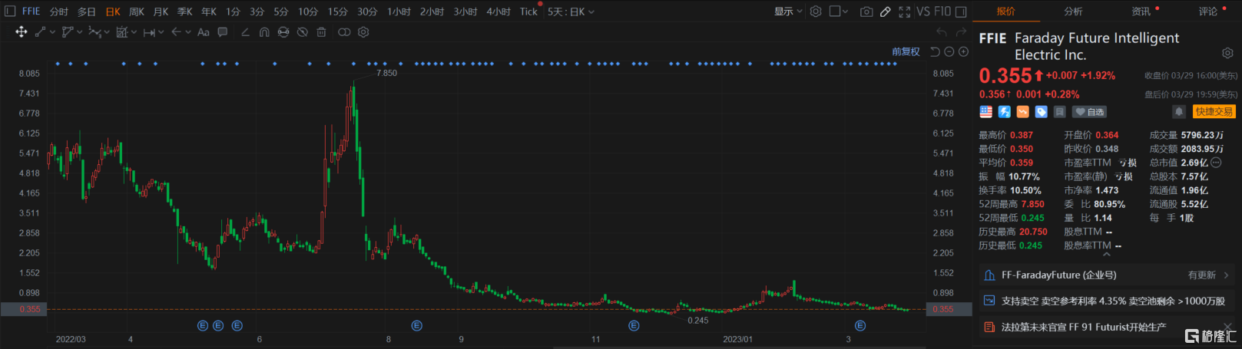Click the blue tag badge icon

coord(1042,112)
